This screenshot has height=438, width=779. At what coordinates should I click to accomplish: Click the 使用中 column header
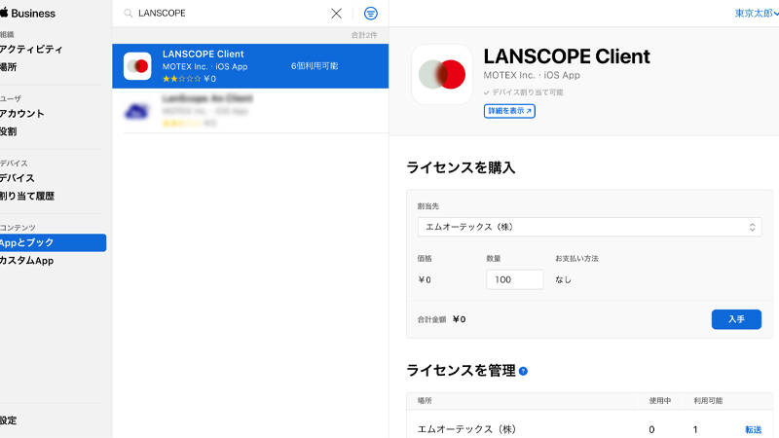[660, 401]
